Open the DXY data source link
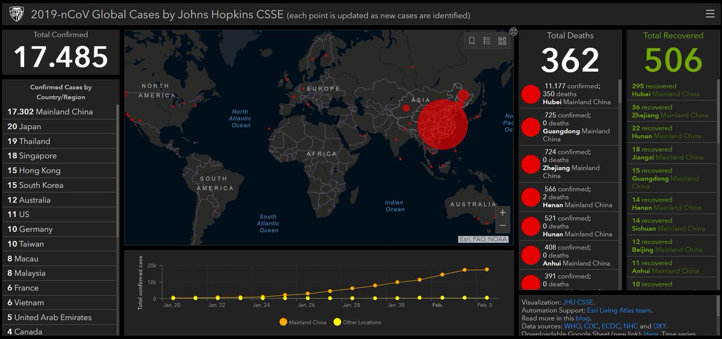 (x=659, y=326)
